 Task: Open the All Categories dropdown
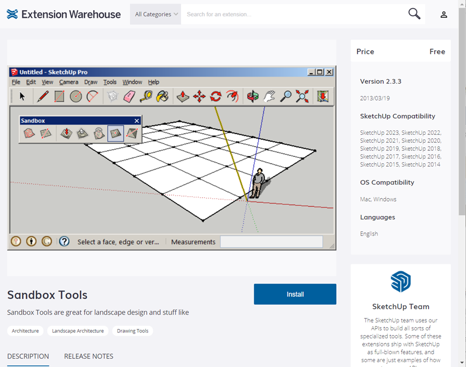(x=156, y=14)
